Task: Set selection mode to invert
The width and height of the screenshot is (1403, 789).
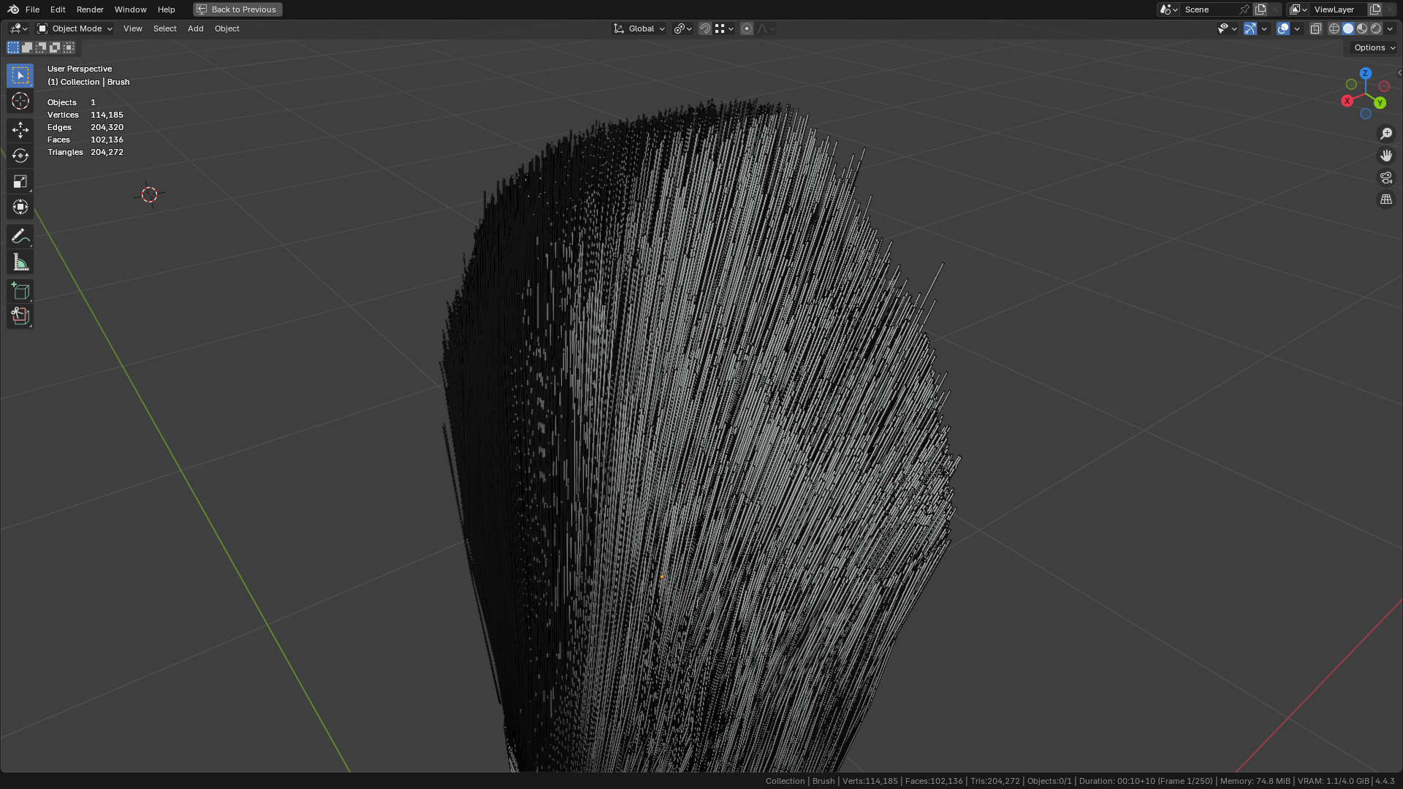Action: coord(55,47)
